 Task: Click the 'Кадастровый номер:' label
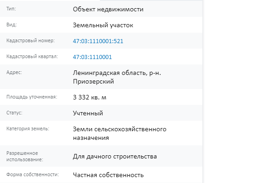click(31, 40)
